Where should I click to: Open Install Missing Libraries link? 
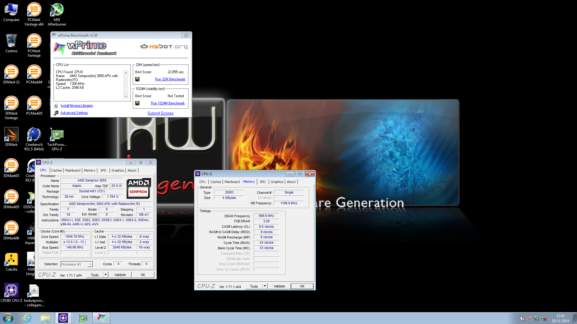point(77,106)
